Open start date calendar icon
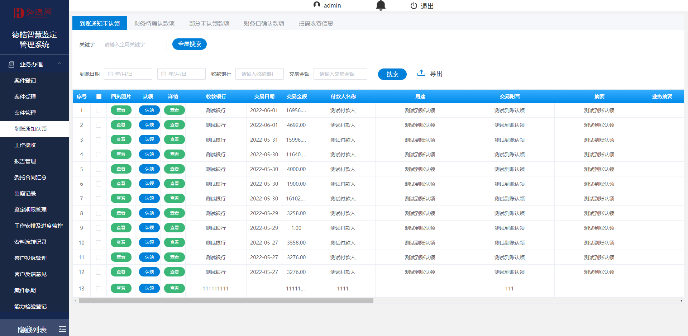The image size is (688, 336). [x=110, y=74]
